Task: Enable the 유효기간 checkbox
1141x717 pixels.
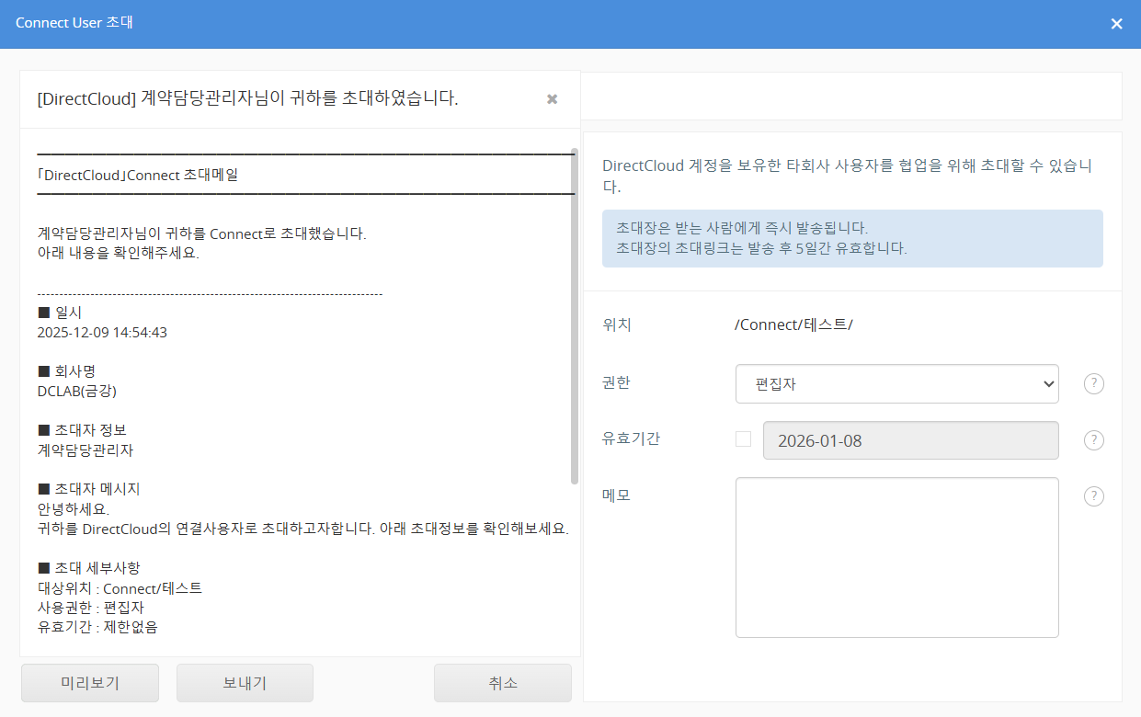Action: (743, 439)
